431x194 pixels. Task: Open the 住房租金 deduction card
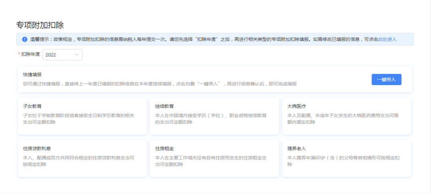214,159
